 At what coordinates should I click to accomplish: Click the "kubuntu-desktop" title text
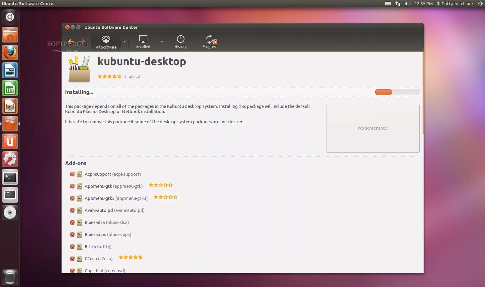click(x=142, y=61)
